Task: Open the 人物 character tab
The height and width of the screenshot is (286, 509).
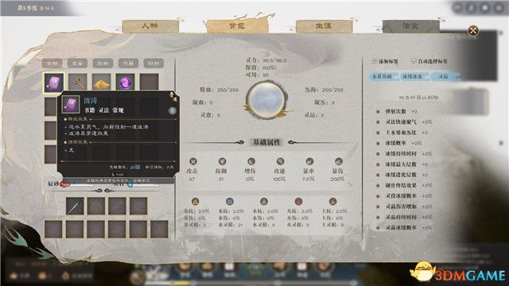Action: 150,26
